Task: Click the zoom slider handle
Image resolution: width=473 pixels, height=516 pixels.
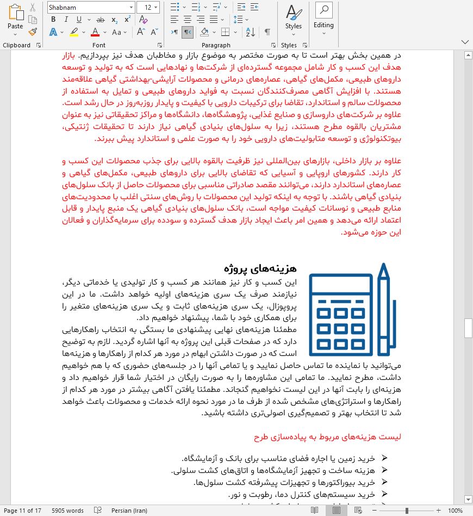Action: point(407,511)
